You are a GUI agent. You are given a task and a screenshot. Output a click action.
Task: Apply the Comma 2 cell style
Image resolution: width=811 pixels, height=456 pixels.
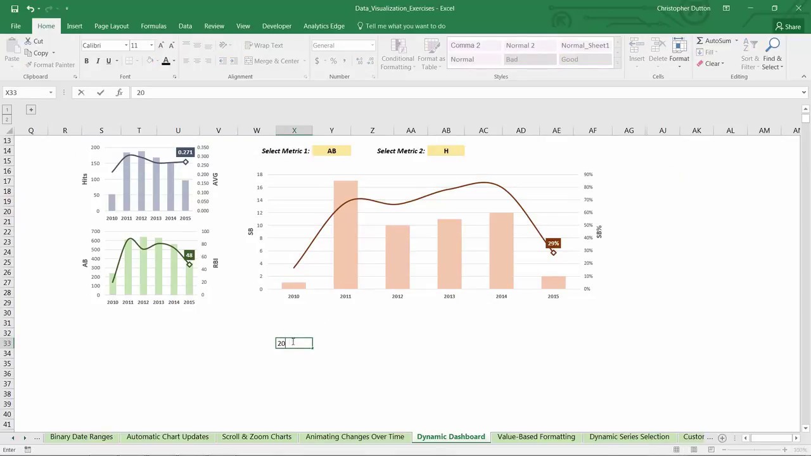[x=474, y=45]
